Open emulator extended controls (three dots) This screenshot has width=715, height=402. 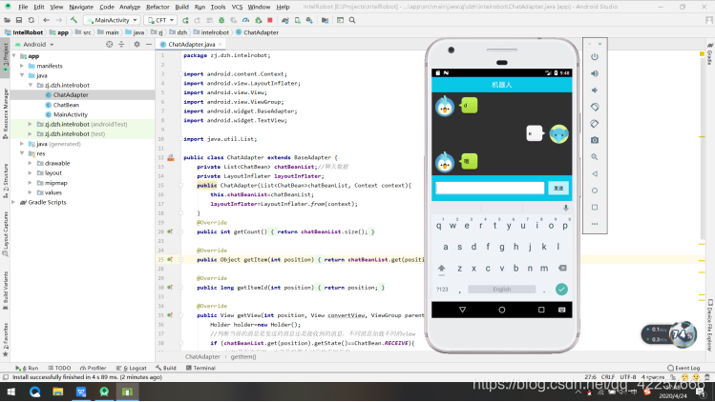click(595, 224)
